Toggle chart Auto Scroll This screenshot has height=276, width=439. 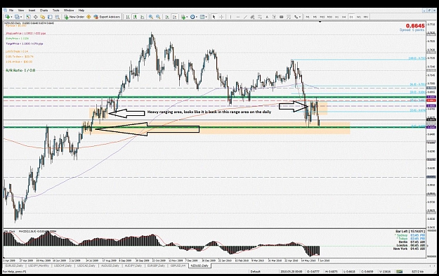point(167,17)
